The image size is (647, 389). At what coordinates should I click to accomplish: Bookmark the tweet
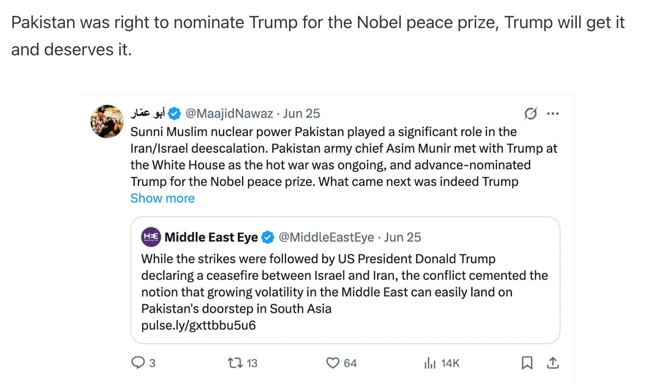click(x=527, y=363)
